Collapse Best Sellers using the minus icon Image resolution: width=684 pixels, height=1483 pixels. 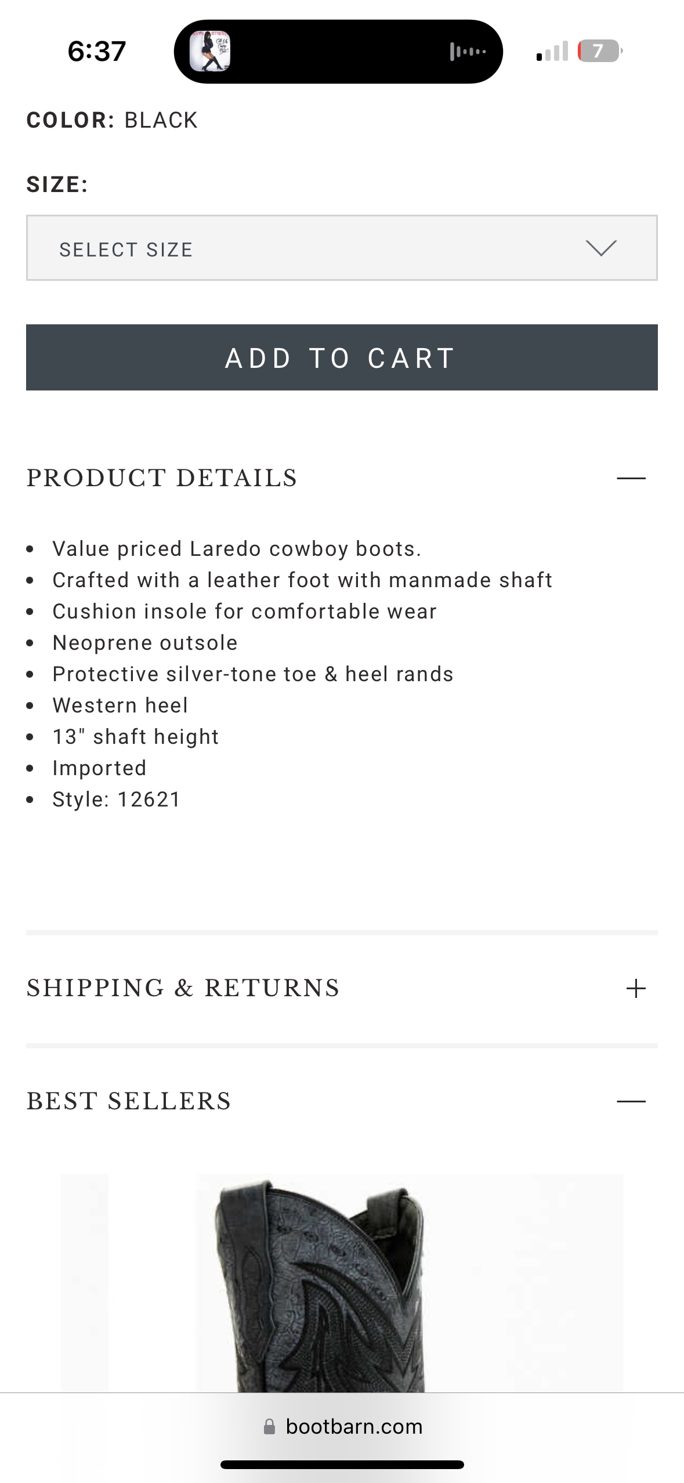pos(631,1101)
